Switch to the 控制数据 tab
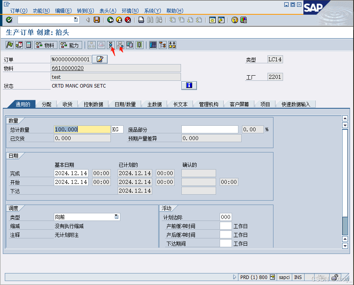 click(93, 104)
